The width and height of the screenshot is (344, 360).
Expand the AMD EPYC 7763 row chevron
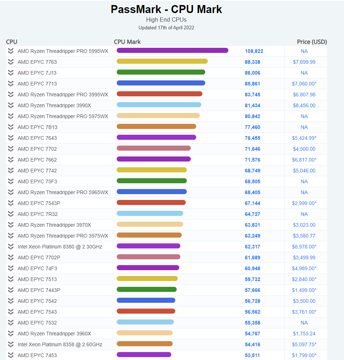click(10, 62)
